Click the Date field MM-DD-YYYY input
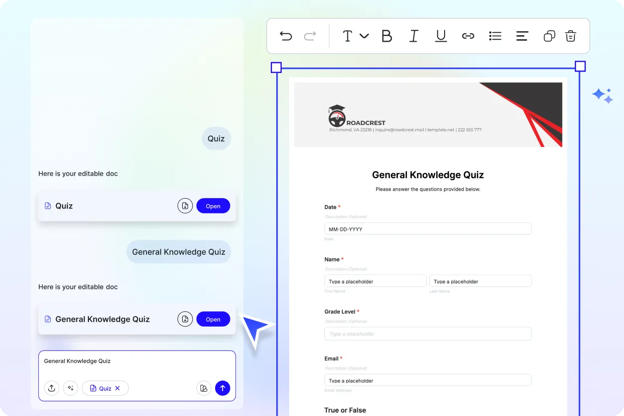The height and width of the screenshot is (416, 624). coord(428,228)
